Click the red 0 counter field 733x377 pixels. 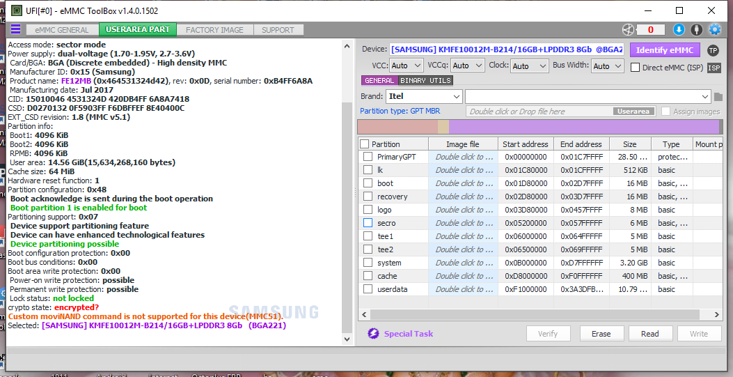pyautogui.click(x=651, y=29)
